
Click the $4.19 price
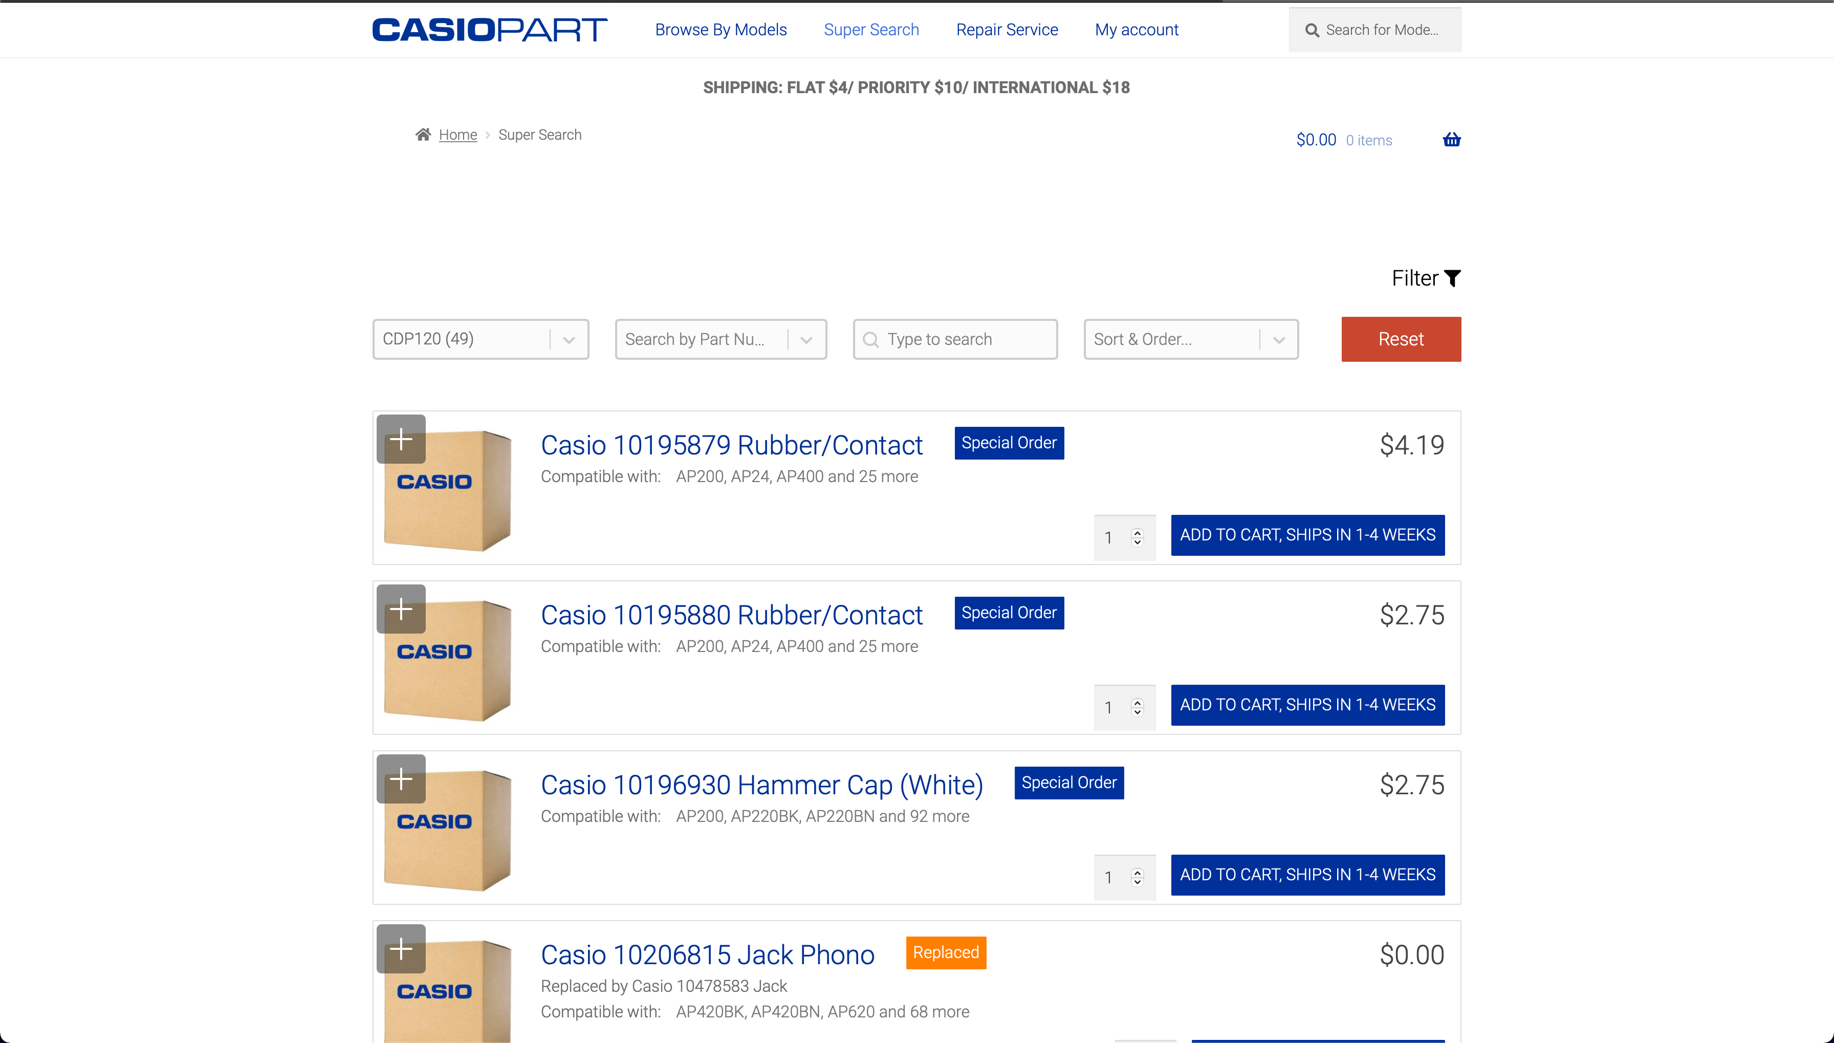[1412, 445]
